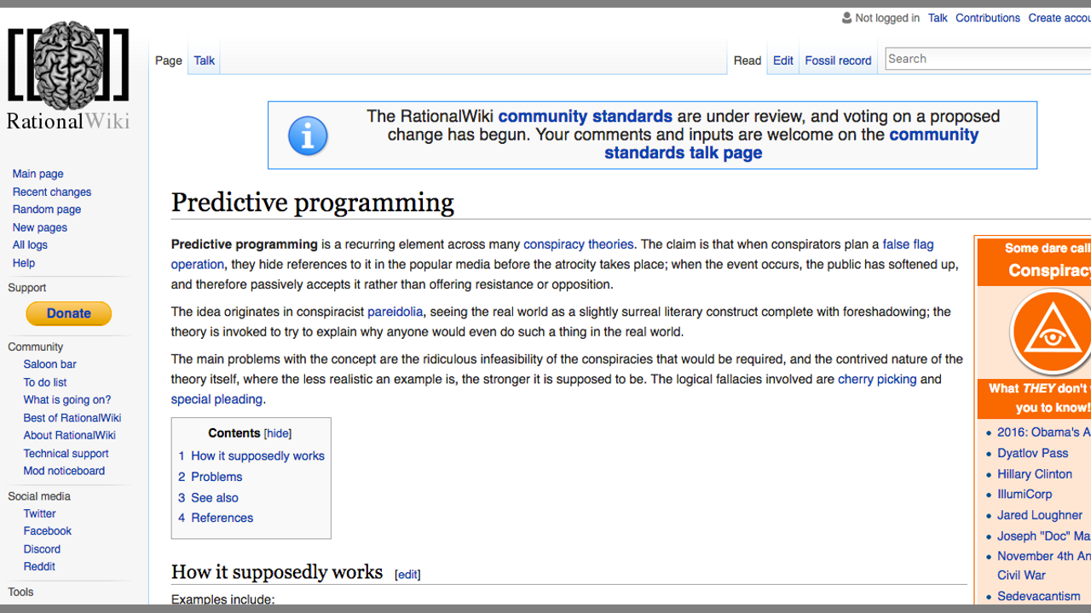This screenshot has height=613, width=1091.
Task: Follow the conspiracy theories link
Action: click(x=578, y=244)
